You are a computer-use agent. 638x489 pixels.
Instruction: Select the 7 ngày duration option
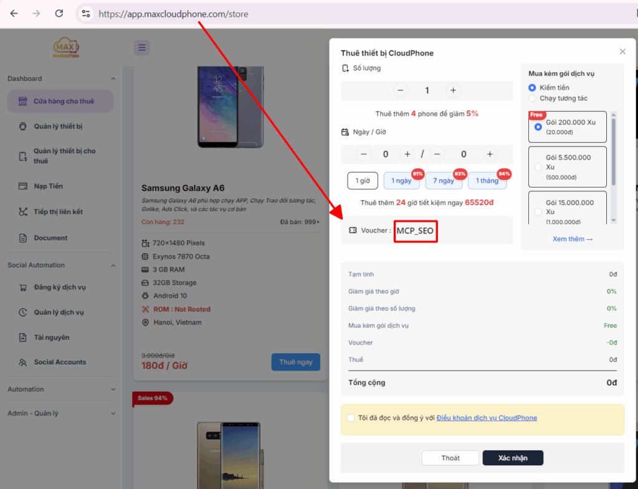click(443, 181)
